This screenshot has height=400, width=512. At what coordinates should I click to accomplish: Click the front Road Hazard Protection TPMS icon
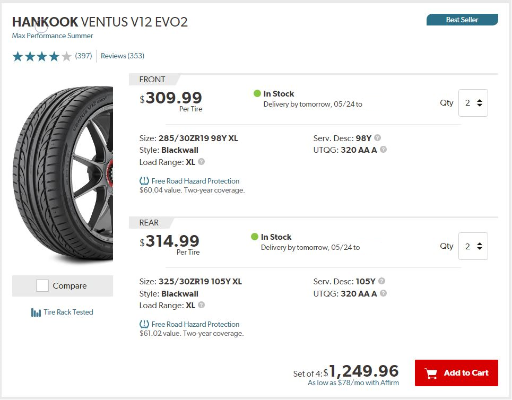[x=143, y=181]
